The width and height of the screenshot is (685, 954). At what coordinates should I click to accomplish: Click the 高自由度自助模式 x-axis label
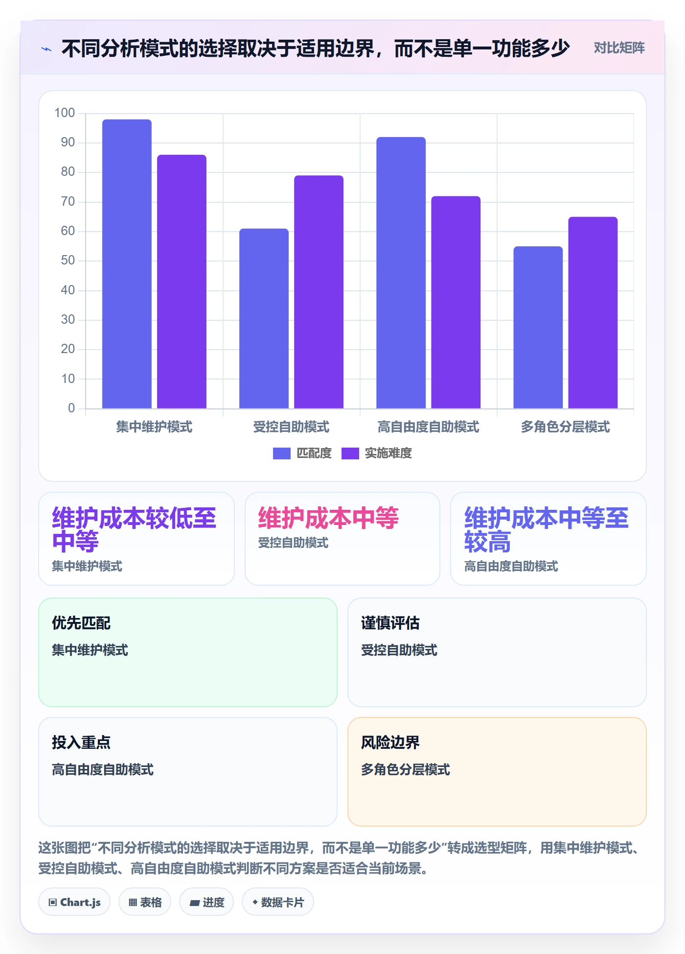coord(428,427)
